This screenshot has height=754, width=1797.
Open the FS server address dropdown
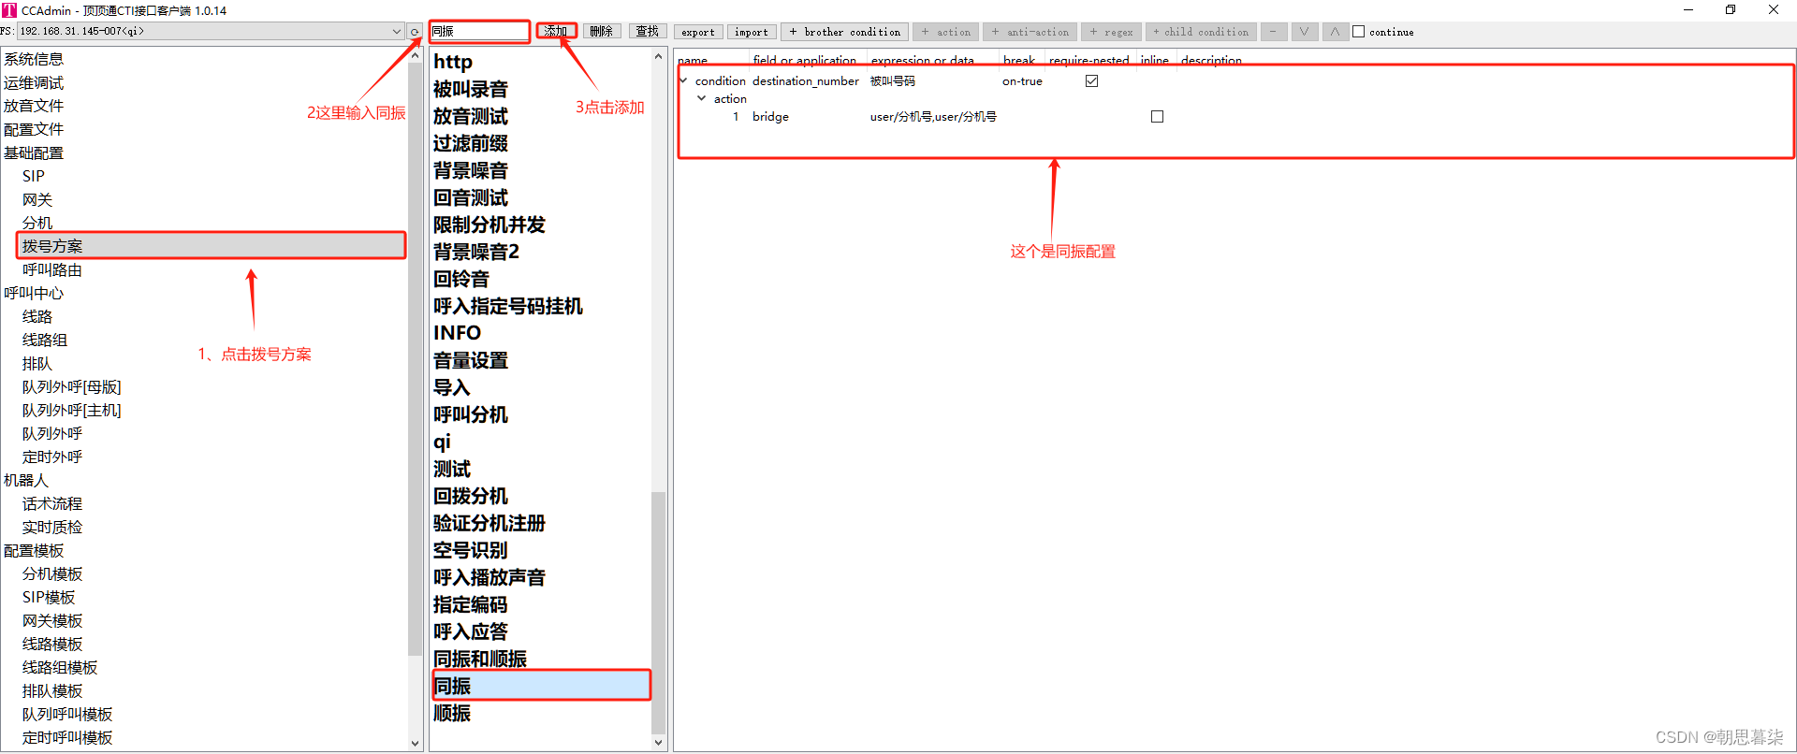click(x=397, y=32)
